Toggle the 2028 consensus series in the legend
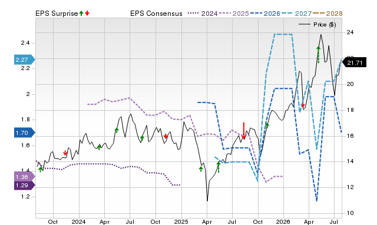The width and height of the screenshot is (377, 225). (x=328, y=14)
